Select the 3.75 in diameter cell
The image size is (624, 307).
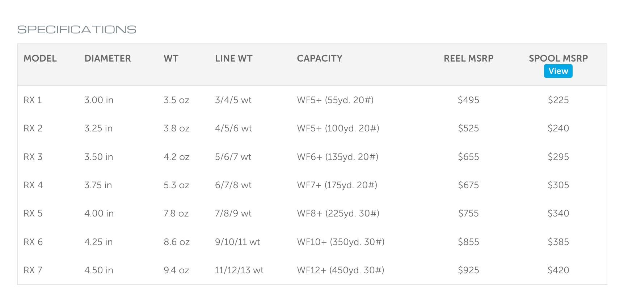click(x=98, y=185)
